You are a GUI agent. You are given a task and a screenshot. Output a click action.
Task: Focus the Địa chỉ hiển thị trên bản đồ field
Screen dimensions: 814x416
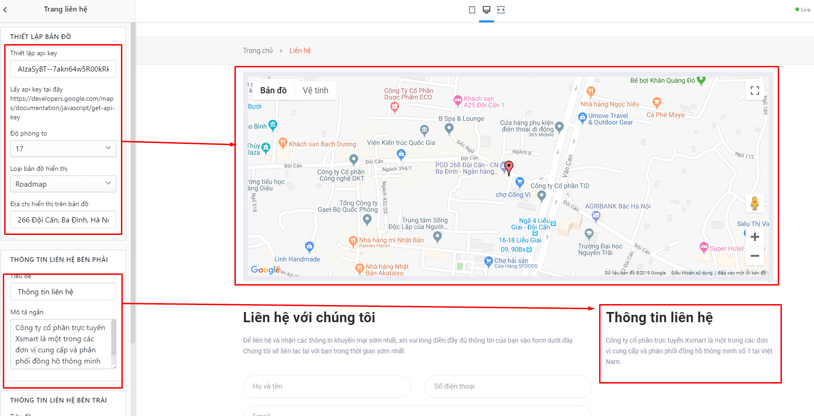(x=63, y=220)
